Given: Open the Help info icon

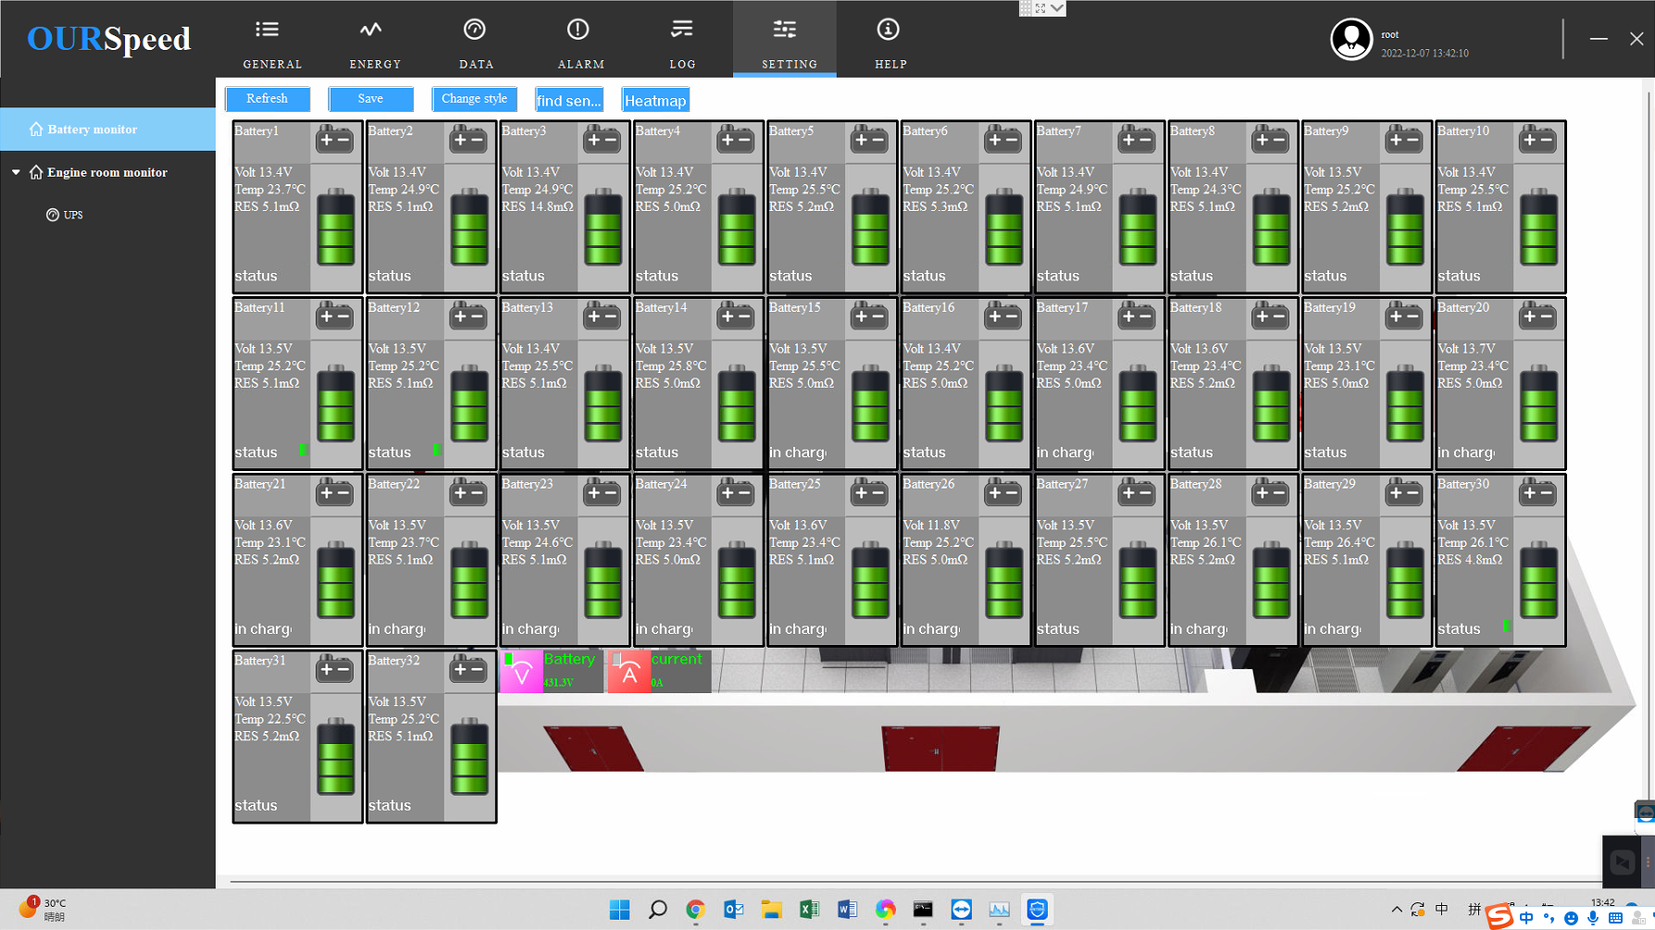Looking at the screenshot, I should [x=888, y=31].
